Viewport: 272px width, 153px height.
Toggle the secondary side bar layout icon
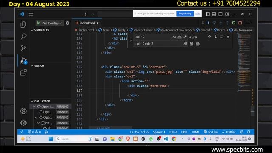pos(221,14)
